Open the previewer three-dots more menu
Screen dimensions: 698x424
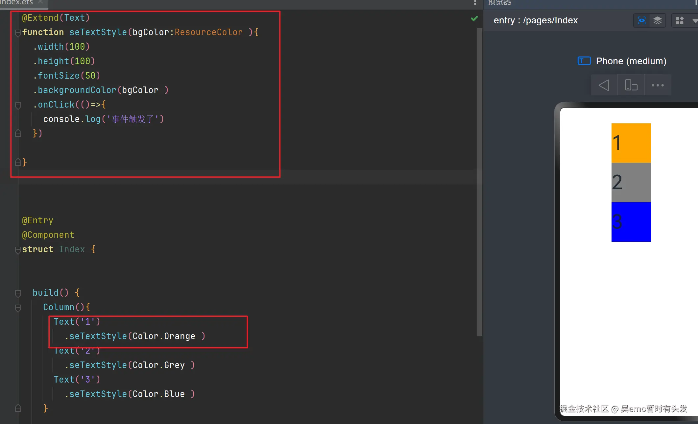tap(658, 85)
